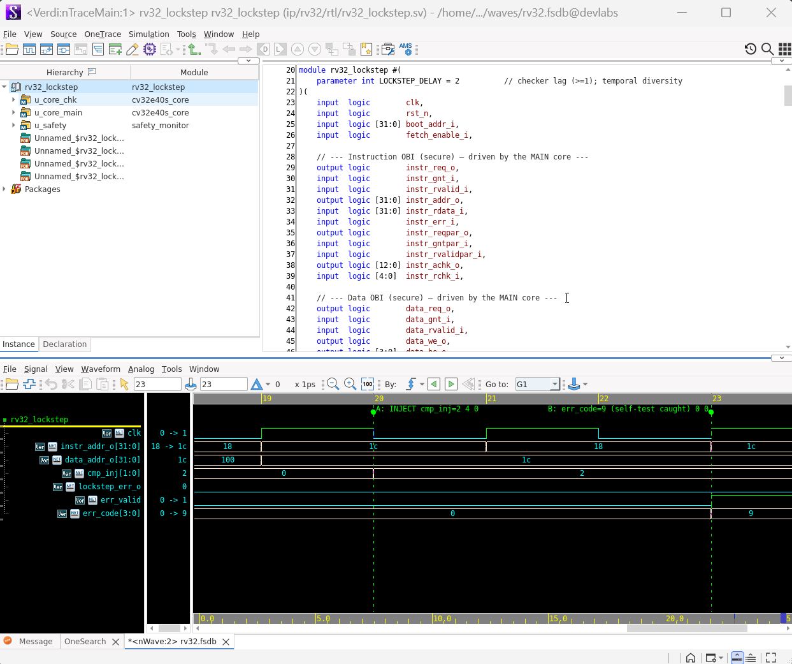Toggle the highlighted dock layout icon in status bar
This screenshot has height=664, width=792.
coord(737,658)
